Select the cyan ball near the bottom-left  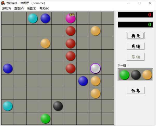[8, 106]
